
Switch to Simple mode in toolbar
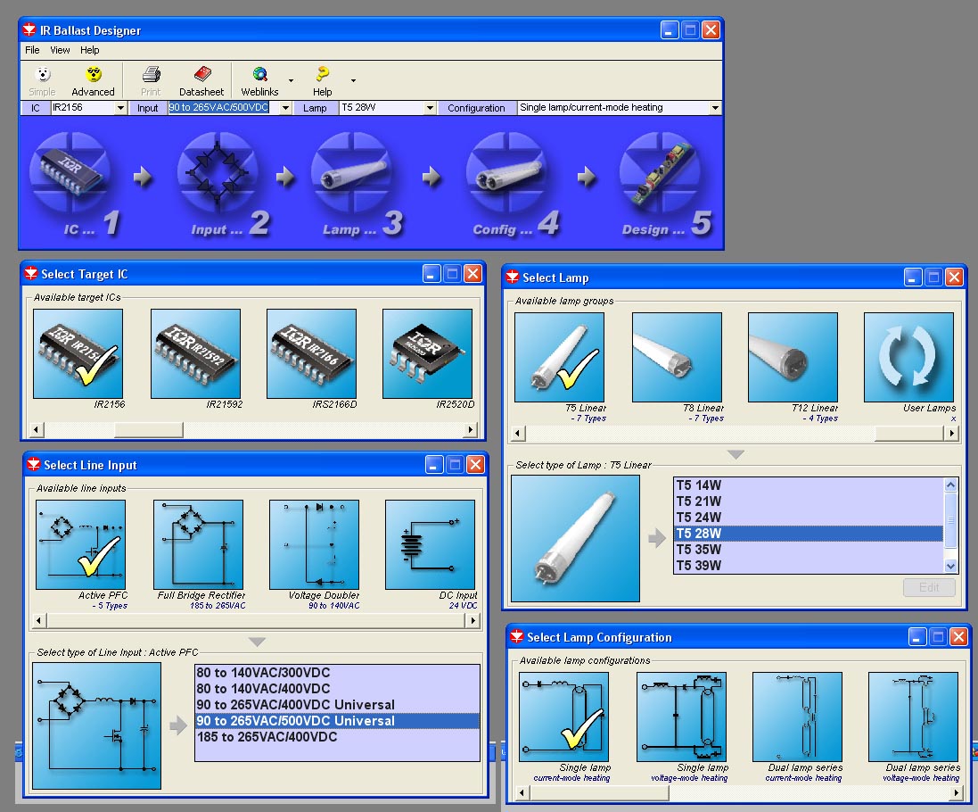pyautogui.click(x=43, y=81)
